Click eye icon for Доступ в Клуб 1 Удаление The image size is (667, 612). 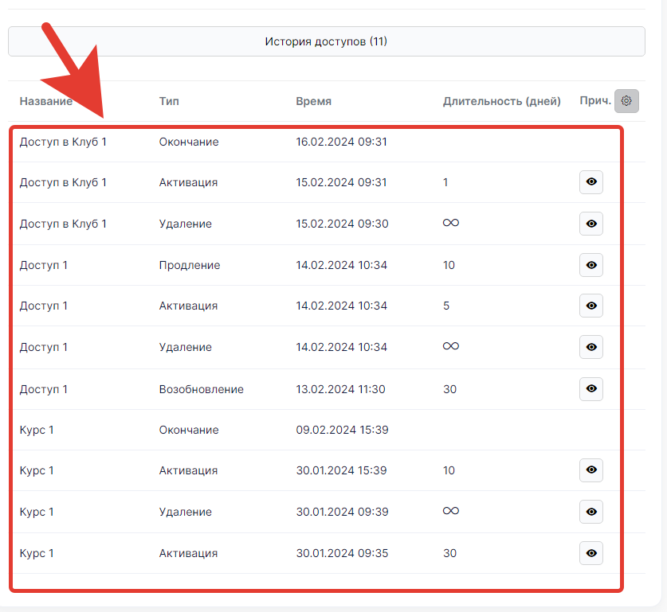[x=590, y=224]
